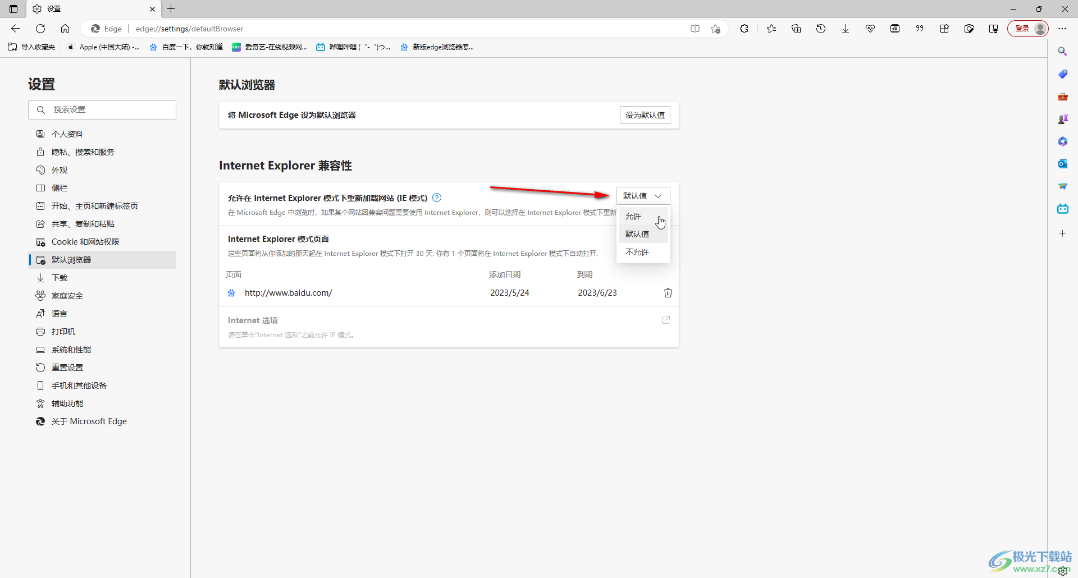Open browsing history
The width and height of the screenshot is (1078, 578).
[x=821, y=29]
